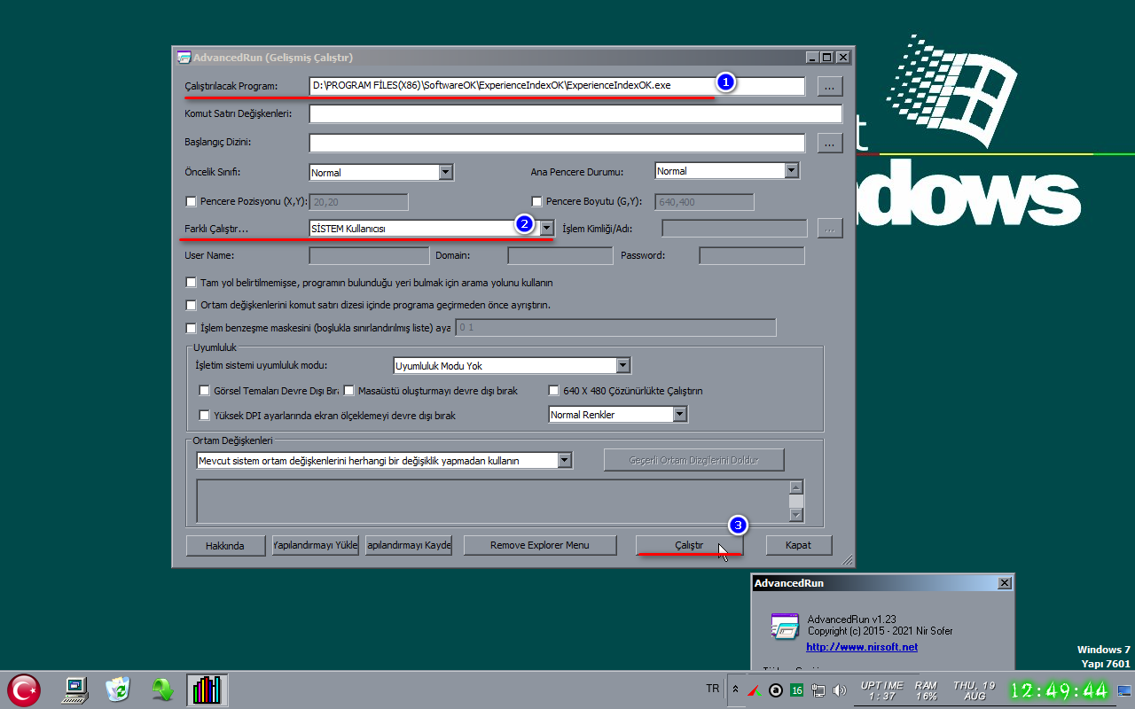Click Çalıştırılacak Program path field
This screenshot has height=709, width=1135.
[557, 86]
